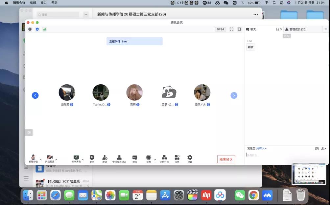The image size is (330, 205).
Task: Open the side panel hamburger menu
Action: point(326,29)
